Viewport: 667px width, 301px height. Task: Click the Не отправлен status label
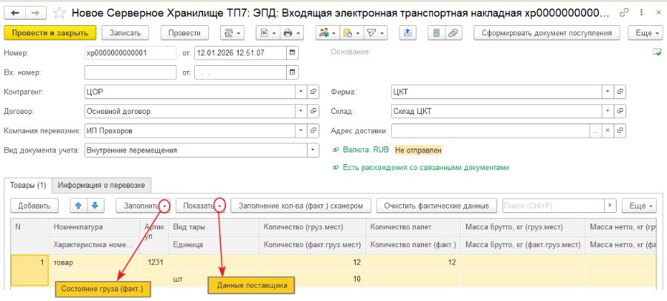tap(418, 150)
